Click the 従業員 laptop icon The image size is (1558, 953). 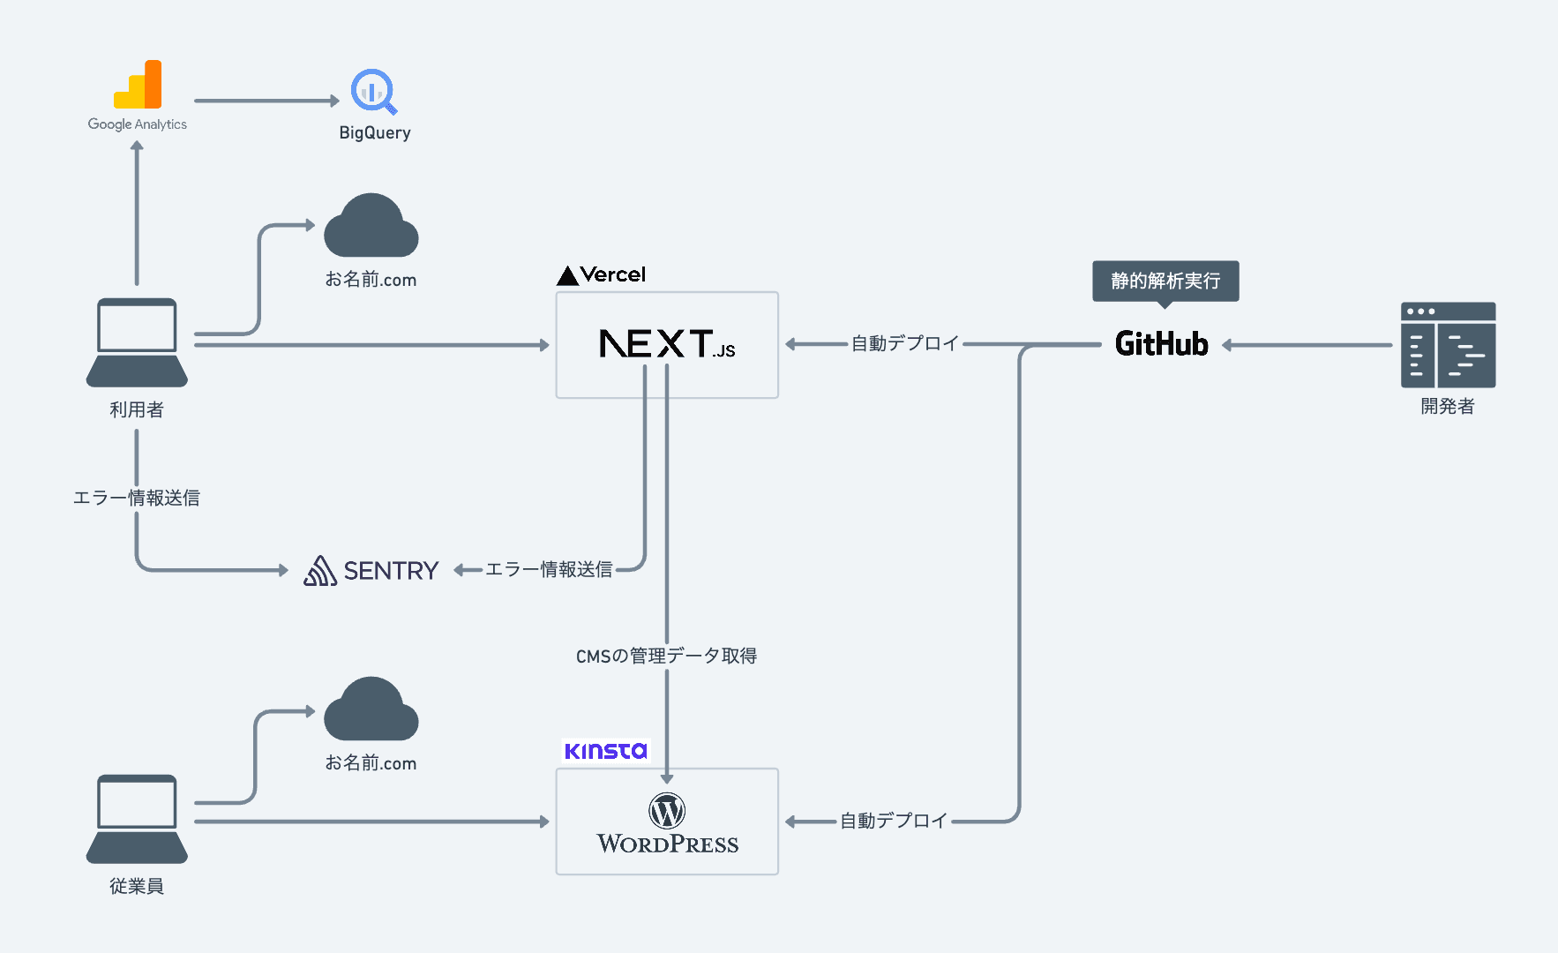[x=137, y=819]
